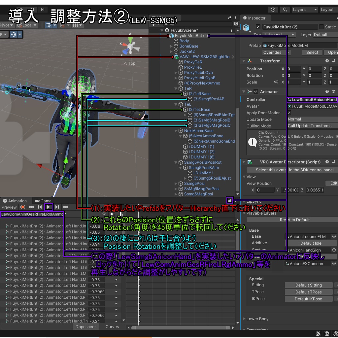
Task: Click the View Position Edit button
Action: click(x=332, y=183)
